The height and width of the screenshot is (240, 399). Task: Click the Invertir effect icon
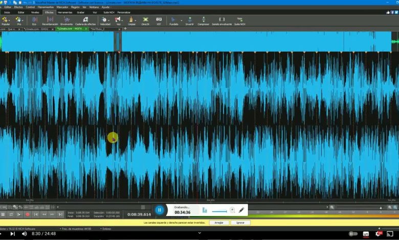point(189,20)
